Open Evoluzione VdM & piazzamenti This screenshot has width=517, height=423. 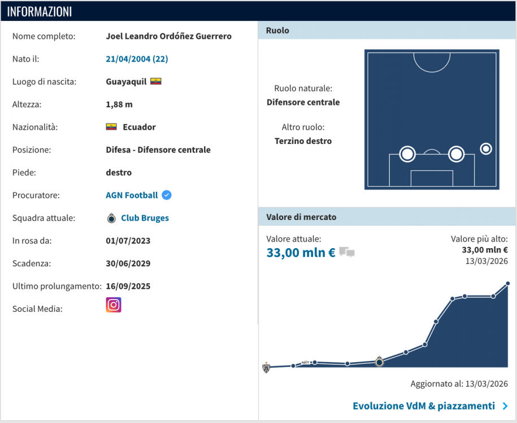coord(424,406)
